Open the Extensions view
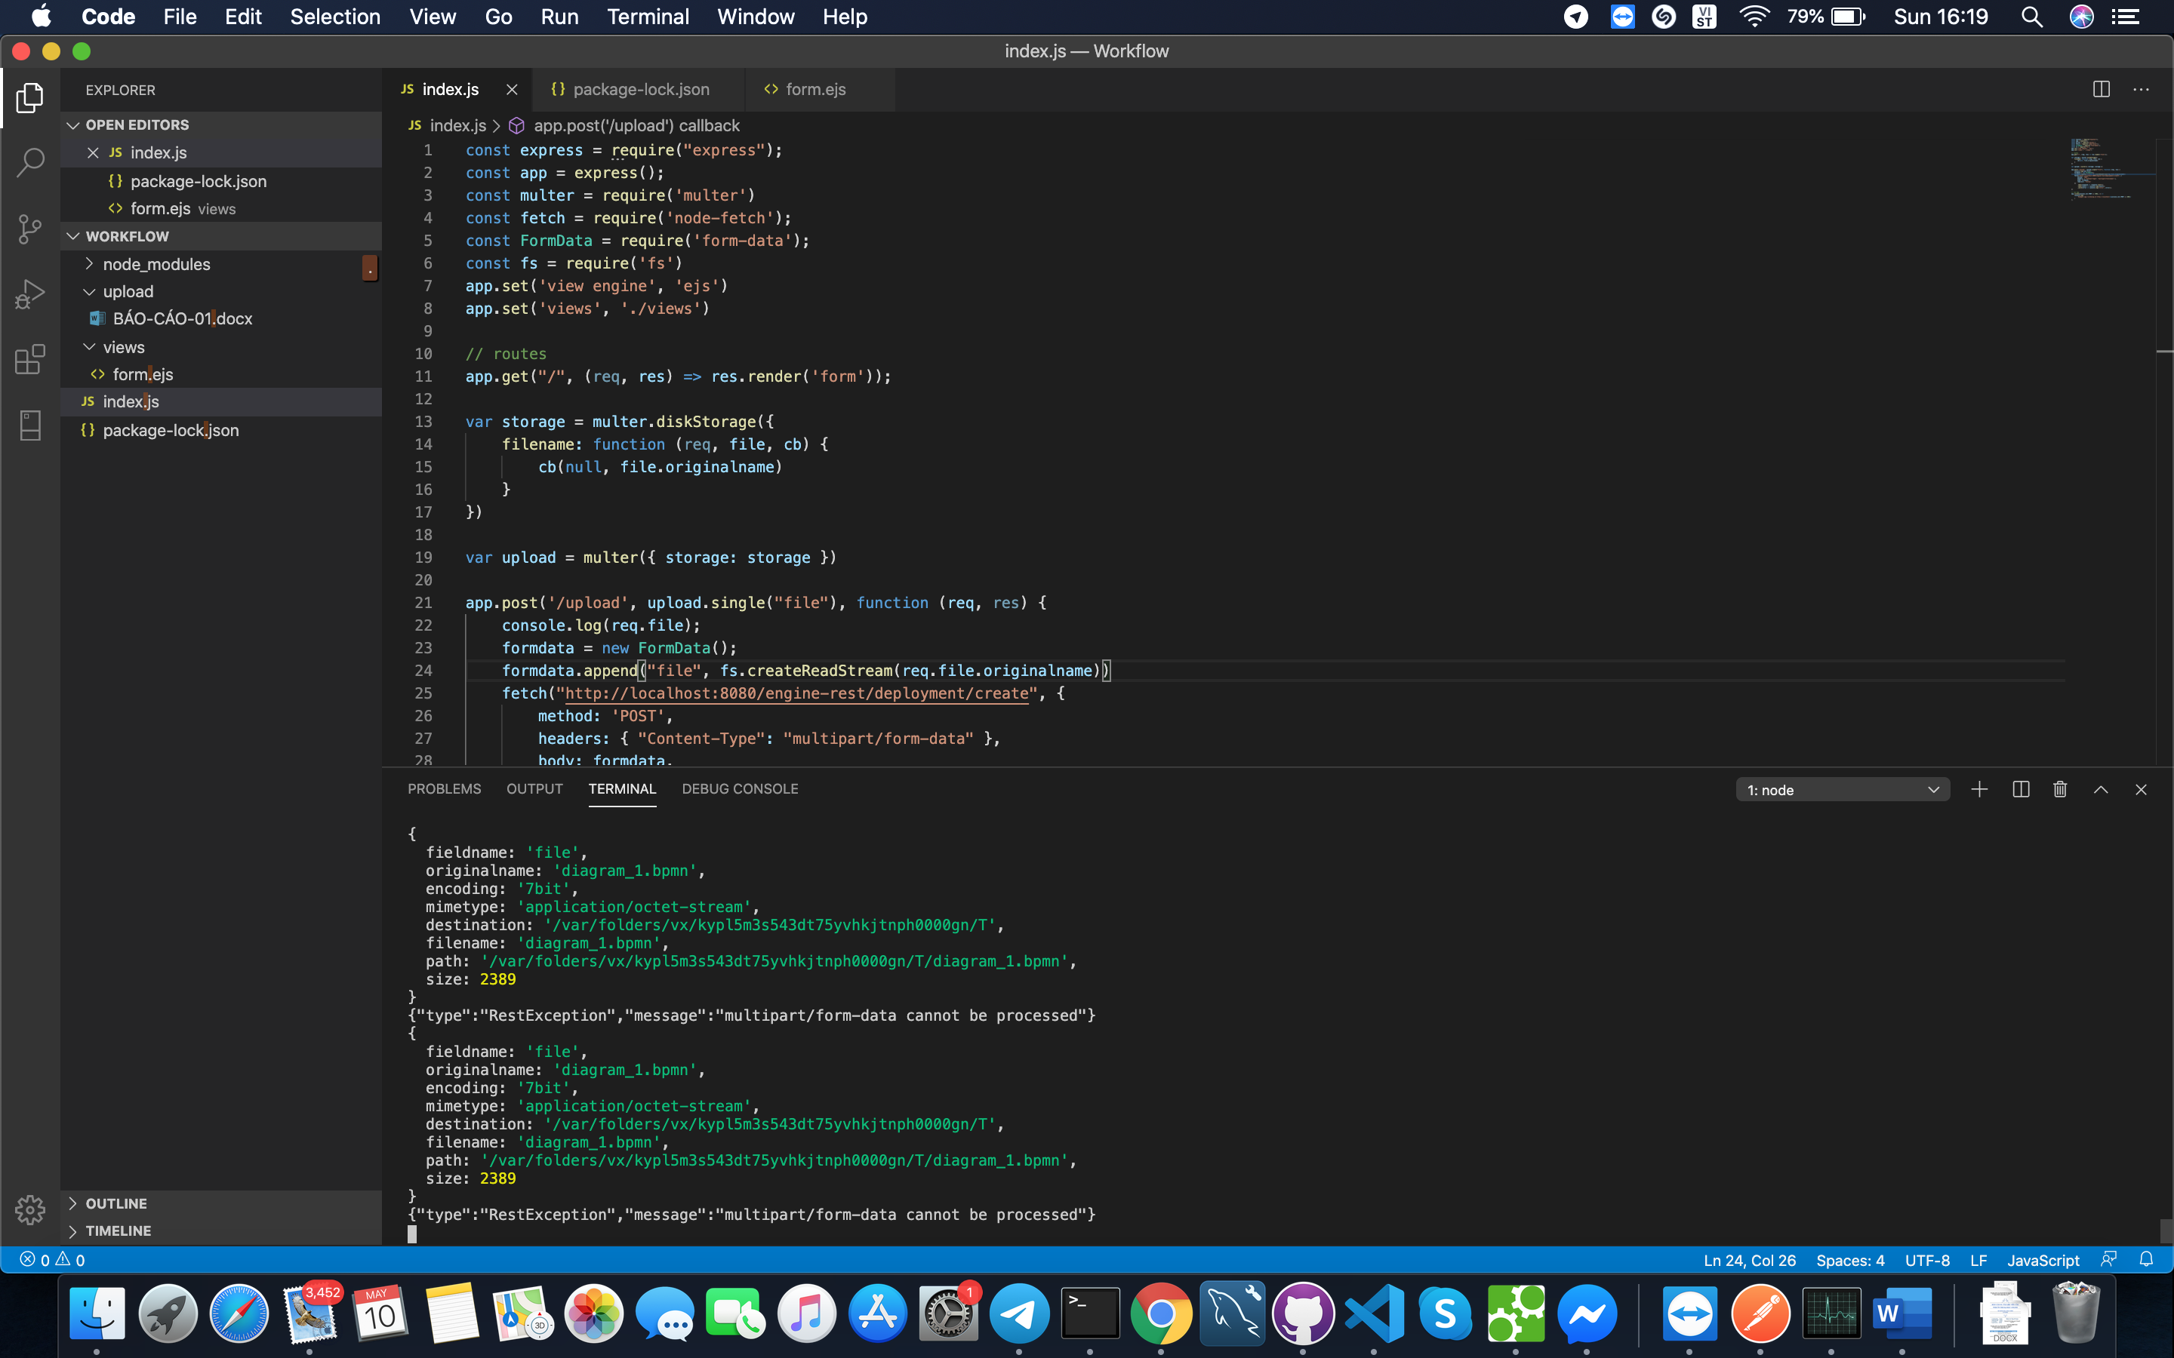The height and width of the screenshot is (1358, 2174). (x=29, y=359)
